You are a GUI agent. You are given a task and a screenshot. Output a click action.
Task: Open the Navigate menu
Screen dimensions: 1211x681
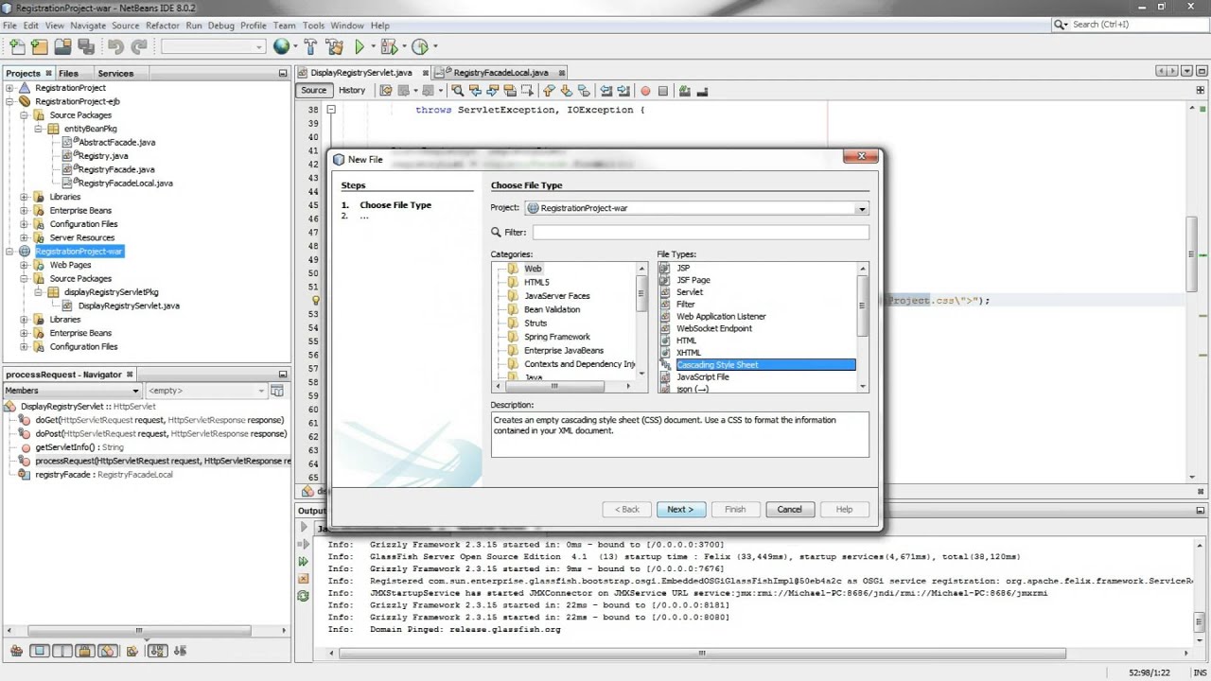(x=88, y=26)
